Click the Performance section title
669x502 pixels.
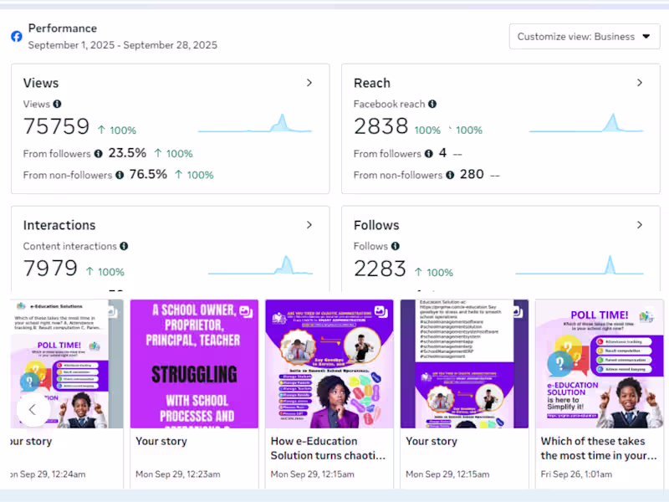click(62, 28)
